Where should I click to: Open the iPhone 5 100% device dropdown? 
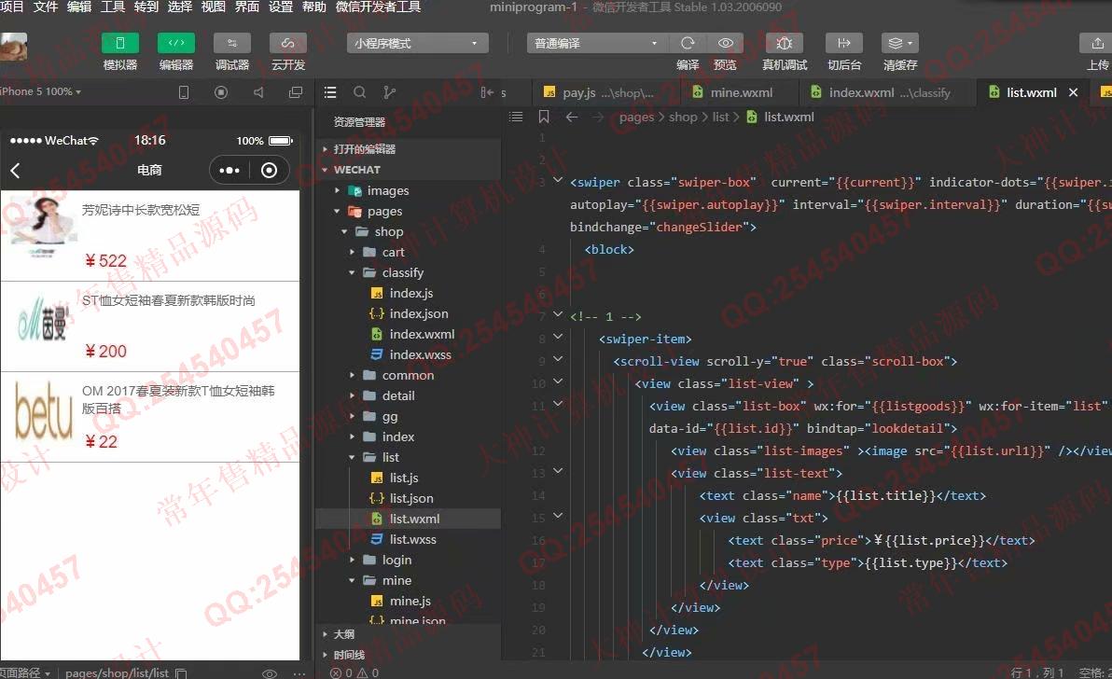pyautogui.click(x=40, y=91)
